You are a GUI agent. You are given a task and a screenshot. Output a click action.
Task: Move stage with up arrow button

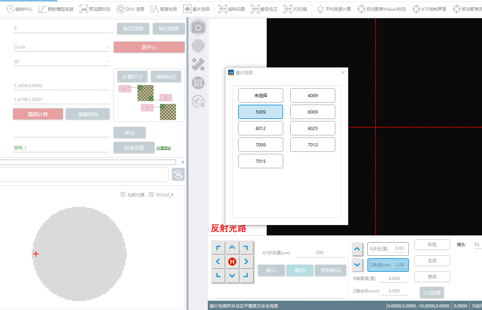(232, 247)
